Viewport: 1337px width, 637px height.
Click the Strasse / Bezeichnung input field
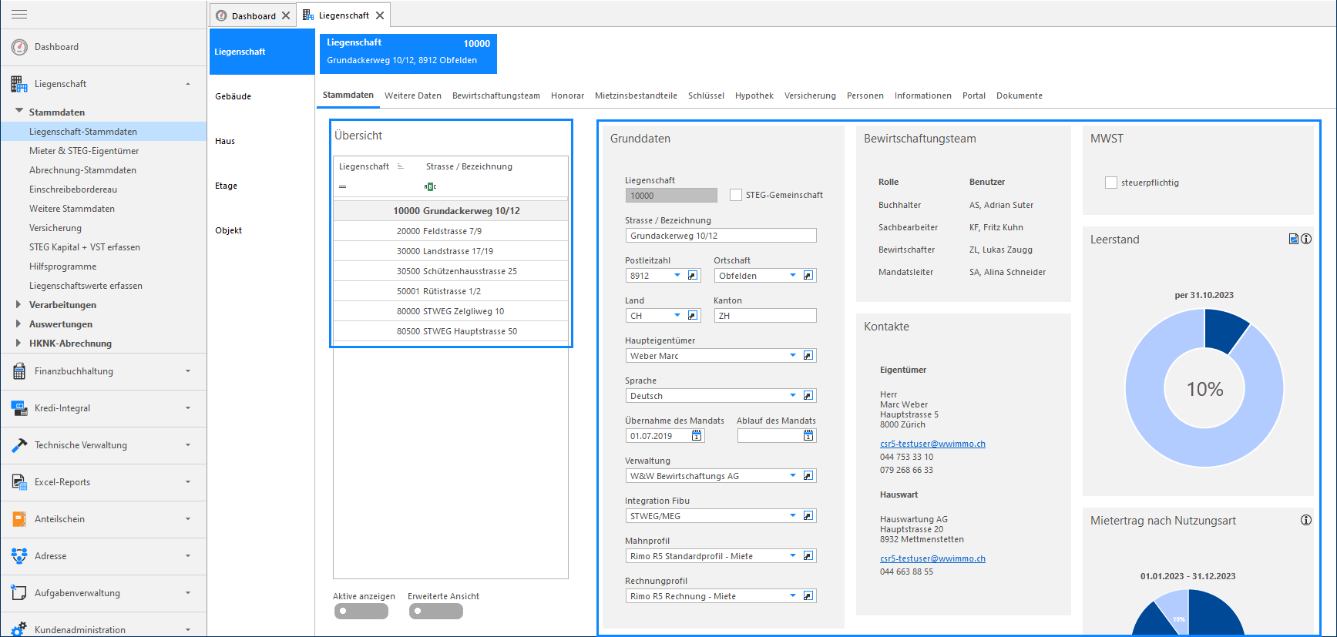pyautogui.click(x=721, y=236)
